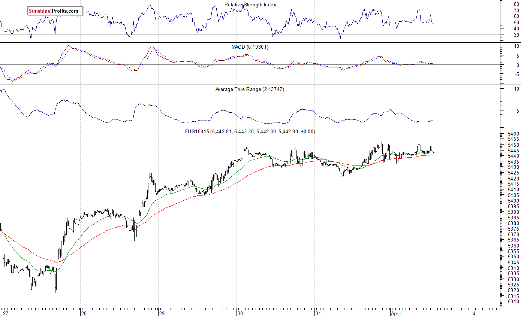Click the MACD axis value 0

pos(518,65)
